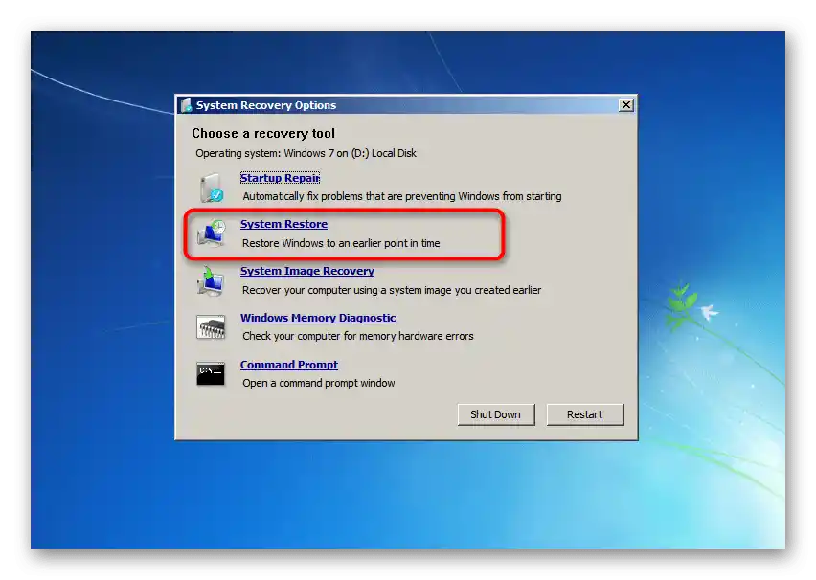Click the 'Choose a recovery tool' heading

(263, 134)
